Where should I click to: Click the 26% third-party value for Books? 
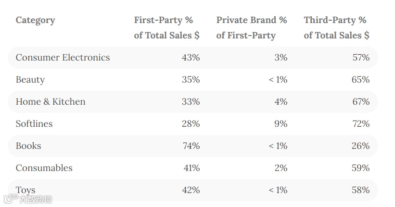[361, 146]
